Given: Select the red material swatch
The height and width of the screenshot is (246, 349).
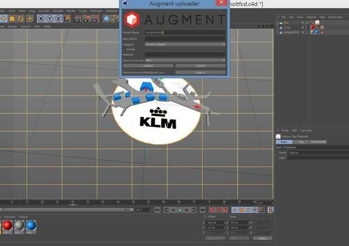Looking at the screenshot, I should pos(7,227).
